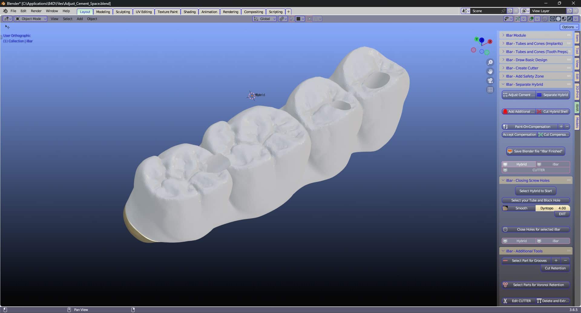The width and height of the screenshot is (581, 313).
Task: Click the Adjust Cement button
Action: (x=519, y=95)
